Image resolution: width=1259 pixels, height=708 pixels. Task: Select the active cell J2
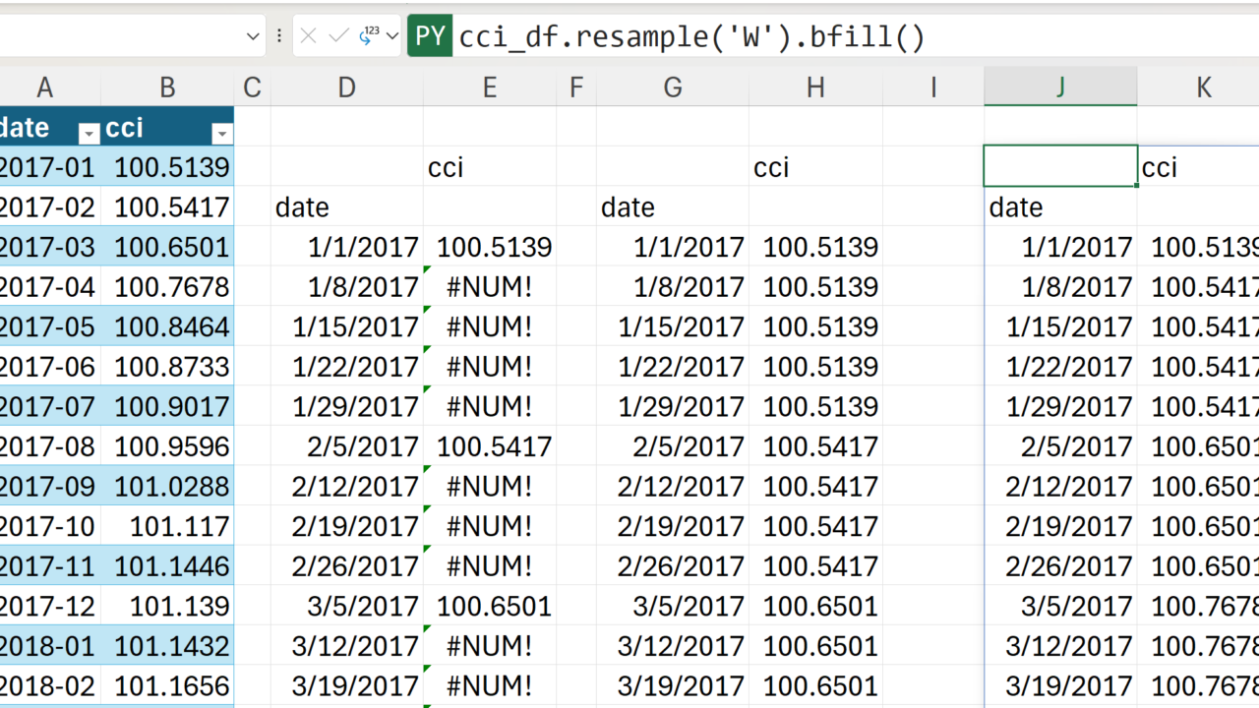[1060, 167]
